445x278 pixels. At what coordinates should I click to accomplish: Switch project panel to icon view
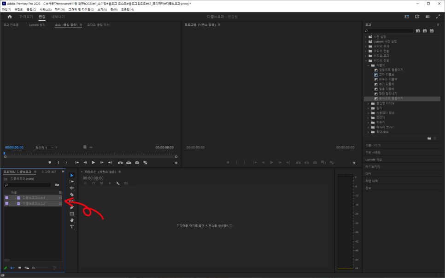click(19, 268)
